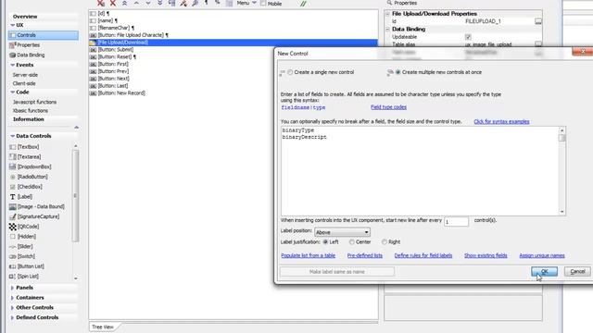The width and height of the screenshot is (593, 333).
Task: Click the Slider control icon
Action: point(12,247)
